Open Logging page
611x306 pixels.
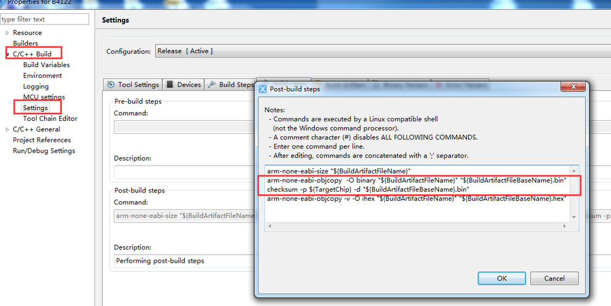click(x=36, y=87)
